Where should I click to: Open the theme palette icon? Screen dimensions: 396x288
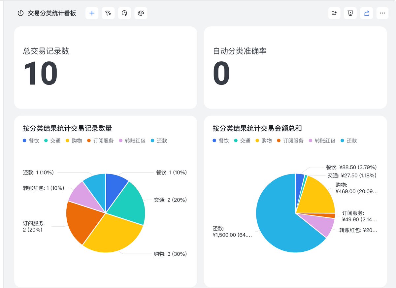pyautogui.click(x=141, y=13)
